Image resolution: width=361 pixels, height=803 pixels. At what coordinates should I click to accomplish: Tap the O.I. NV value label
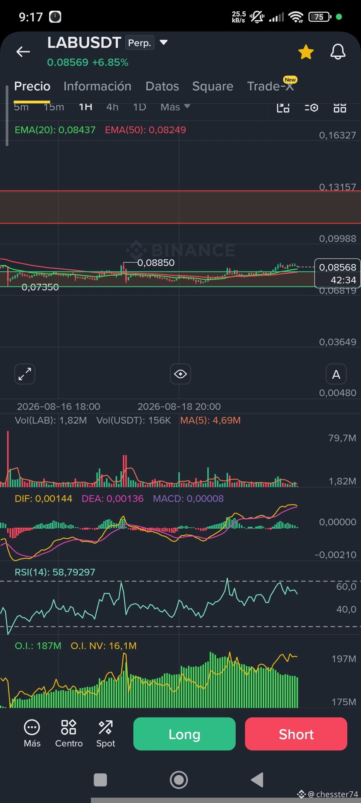click(104, 646)
